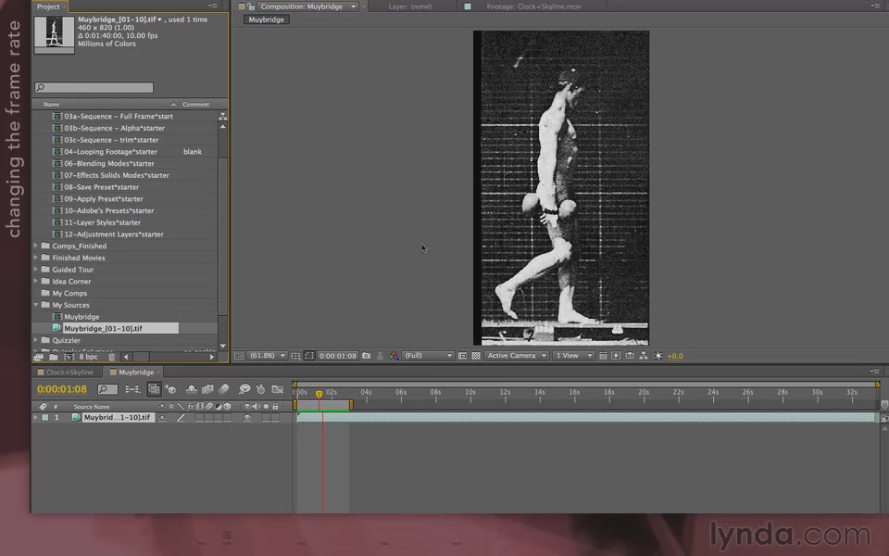
Task: Click label color square of layer 1
Action: tap(45, 418)
